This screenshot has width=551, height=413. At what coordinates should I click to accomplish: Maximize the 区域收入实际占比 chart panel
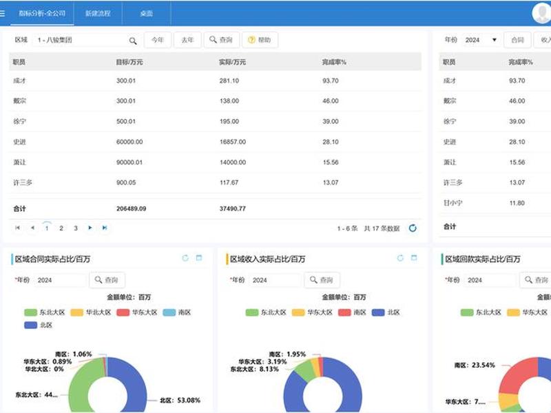coord(414,257)
